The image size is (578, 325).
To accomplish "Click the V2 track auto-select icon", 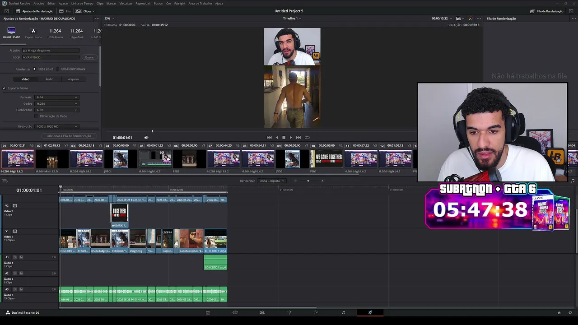I will click(15, 205).
